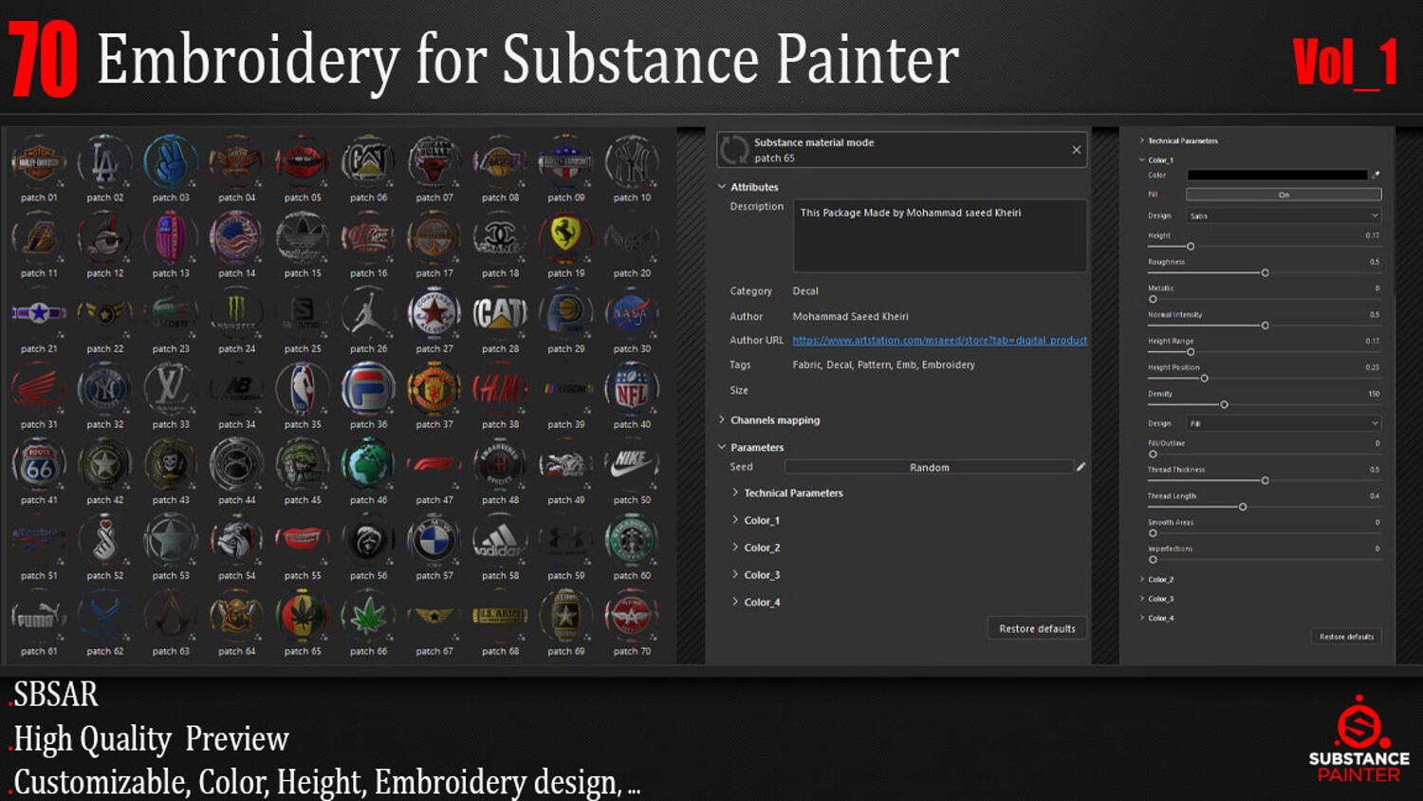1423x801 pixels.
Task: Click the Tags text 'Fabric, Decal, Pattern, Emb, Embroidery'
Action: 883,364
